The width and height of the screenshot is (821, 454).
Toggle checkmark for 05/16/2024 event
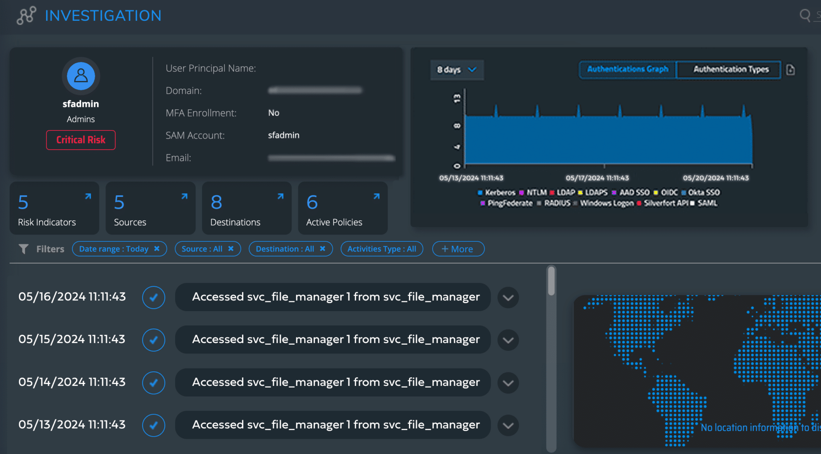click(154, 297)
